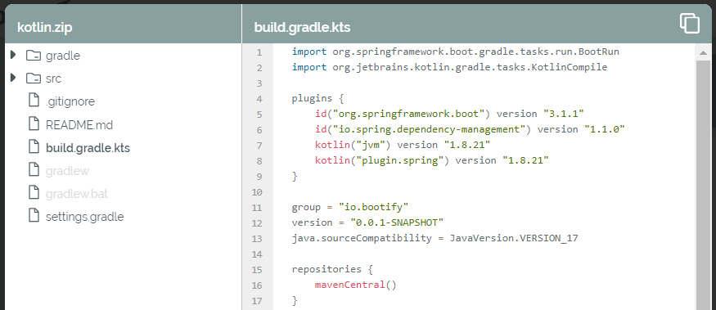Viewport: 716px width, 310px height.
Task: Select the src folder label
Action: click(53, 79)
